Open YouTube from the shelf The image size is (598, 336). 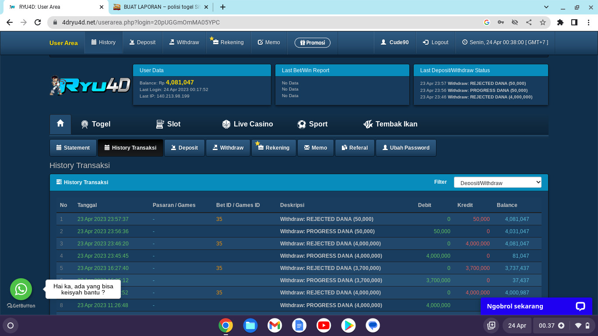[x=324, y=325]
